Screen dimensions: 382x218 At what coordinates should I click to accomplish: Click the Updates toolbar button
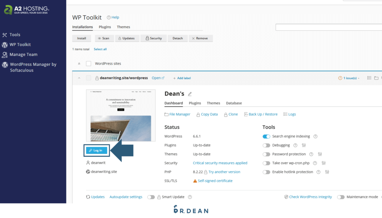tap(127, 38)
